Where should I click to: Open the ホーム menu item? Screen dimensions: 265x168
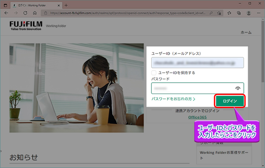tap(246, 32)
